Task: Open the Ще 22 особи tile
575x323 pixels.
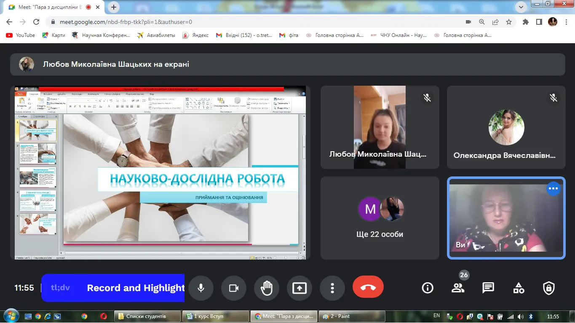Action: (380, 218)
